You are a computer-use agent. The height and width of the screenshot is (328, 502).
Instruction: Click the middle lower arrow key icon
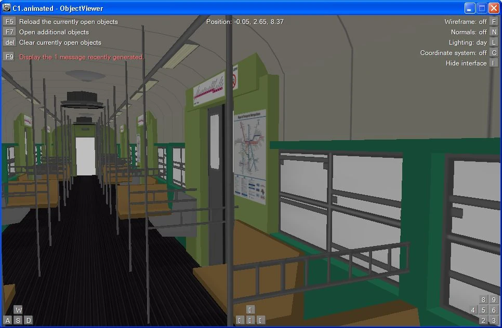coord(250,320)
